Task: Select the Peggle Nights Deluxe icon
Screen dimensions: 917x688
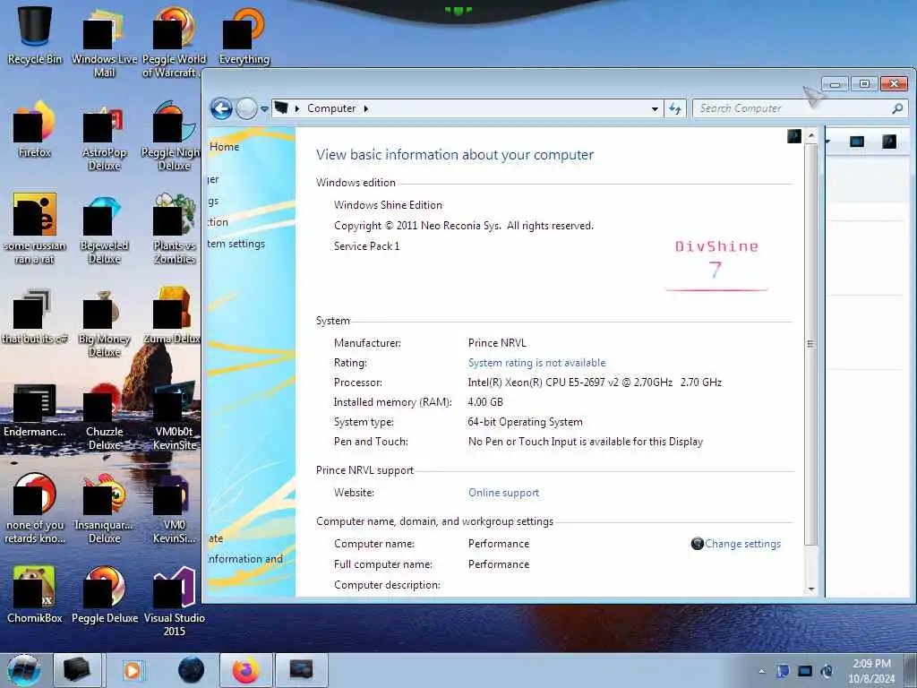Action: pos(171,136)
